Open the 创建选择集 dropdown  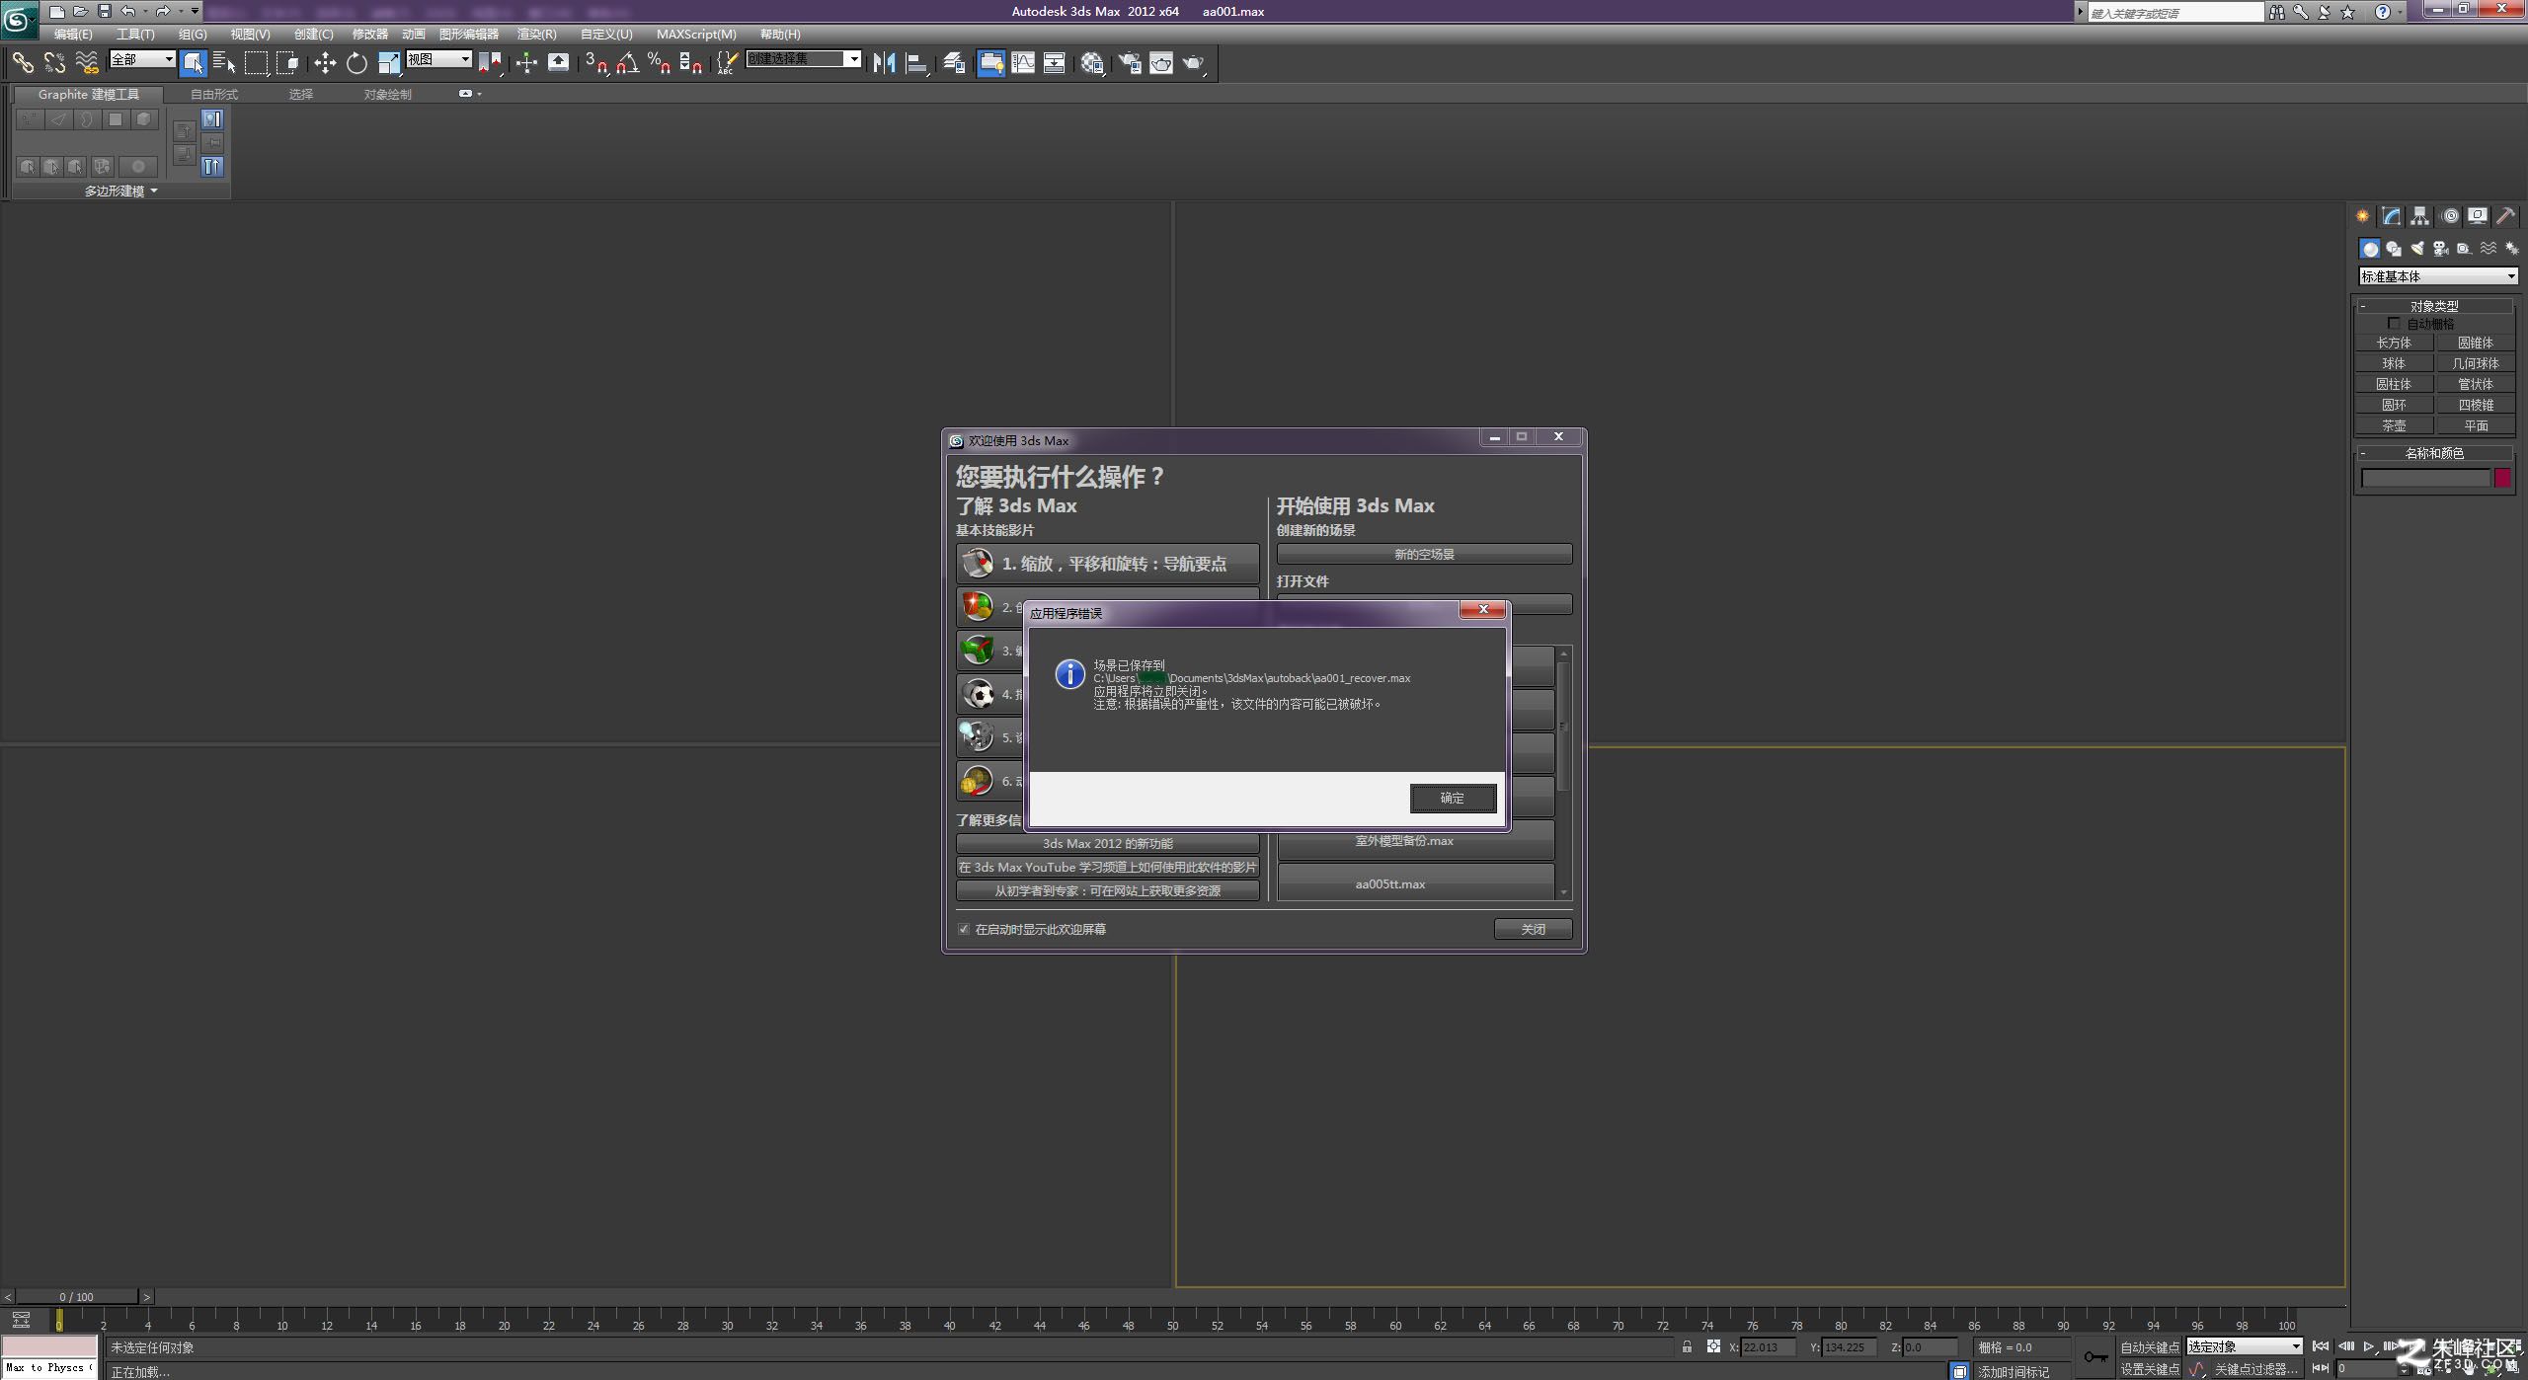[x=804, y=59]
